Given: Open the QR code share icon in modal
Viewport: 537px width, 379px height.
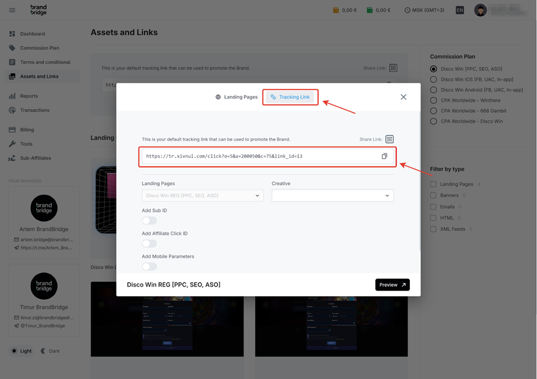Looking at the screenshot, I should pyautogui.click(x=389, y=139).
